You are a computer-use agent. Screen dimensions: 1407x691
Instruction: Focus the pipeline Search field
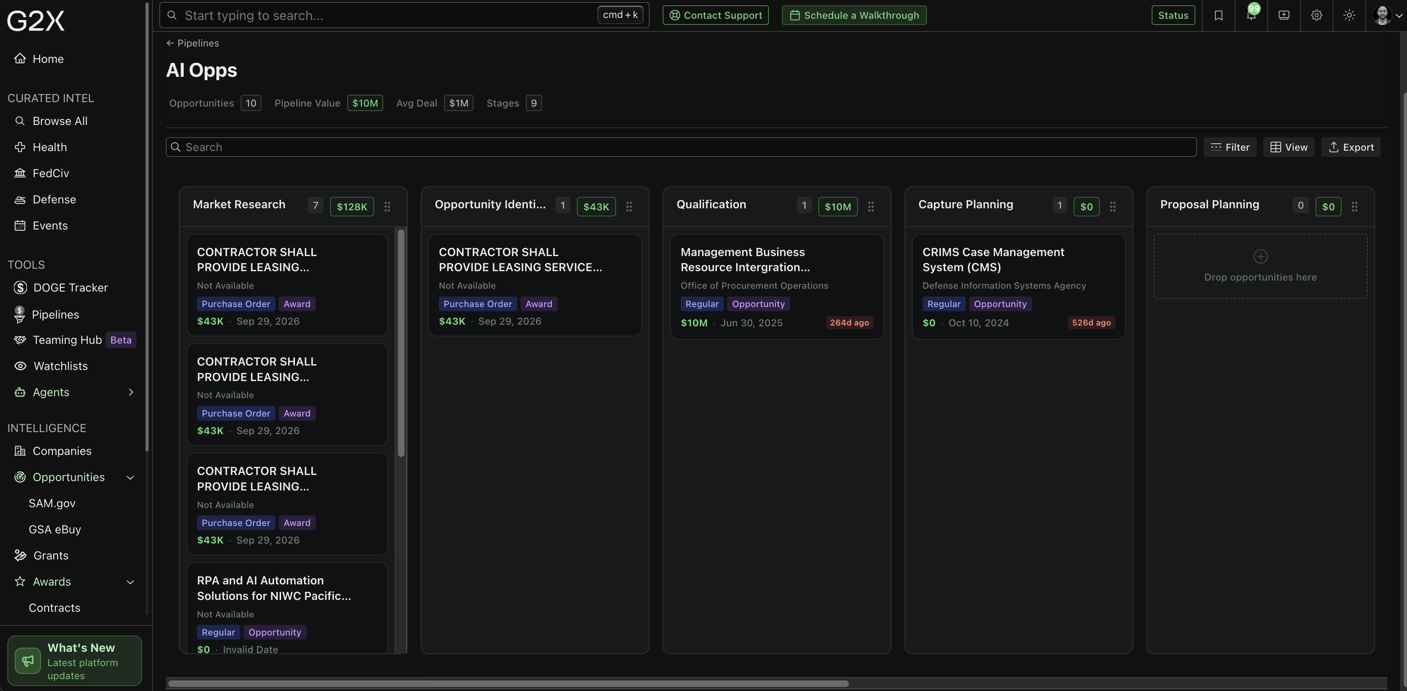tap(681, 147)
